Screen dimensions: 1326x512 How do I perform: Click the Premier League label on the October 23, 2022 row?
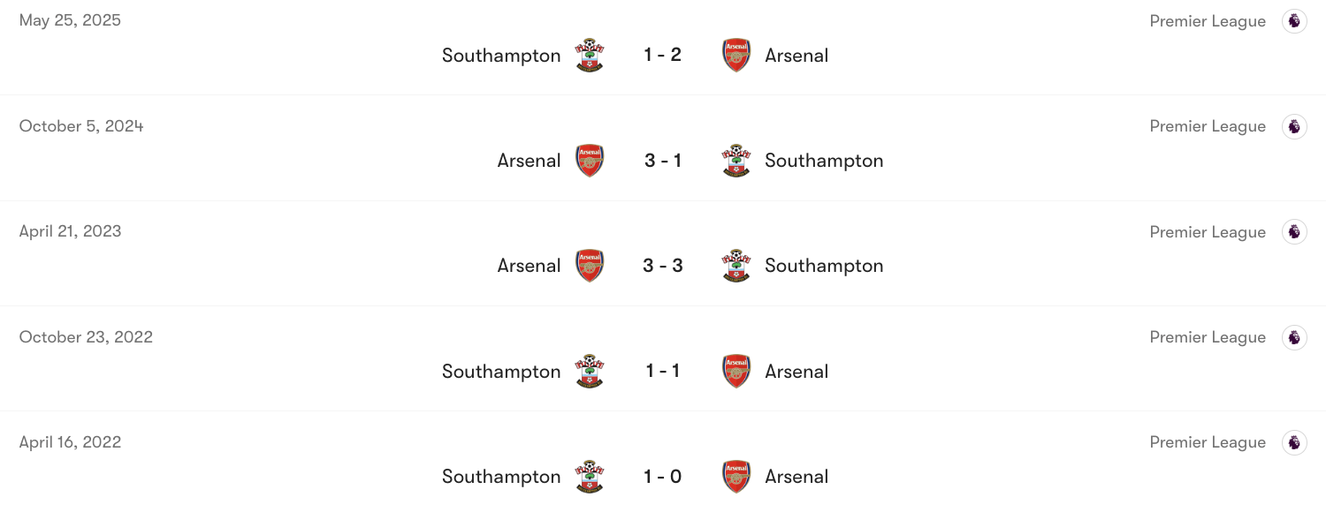(1208, 336)
